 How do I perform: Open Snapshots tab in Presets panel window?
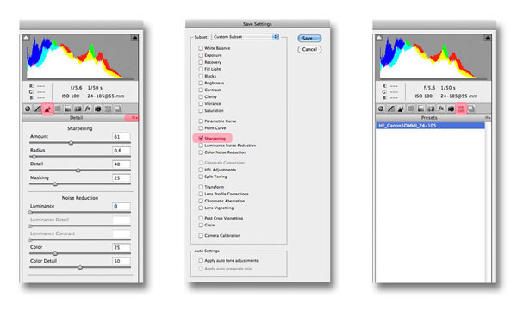471,108
